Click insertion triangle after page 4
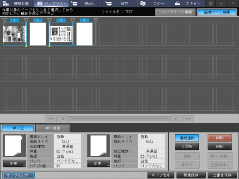The width and height of the screenshot is (239, 179). click(x=96, y=20)
